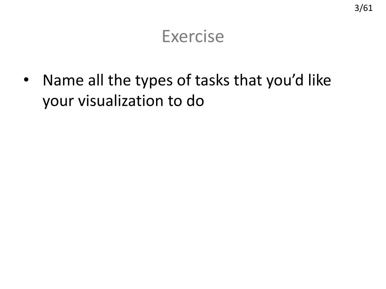Click the blank slide area below the text
This screenshot has width=386, height=289.
pos(193,196)
